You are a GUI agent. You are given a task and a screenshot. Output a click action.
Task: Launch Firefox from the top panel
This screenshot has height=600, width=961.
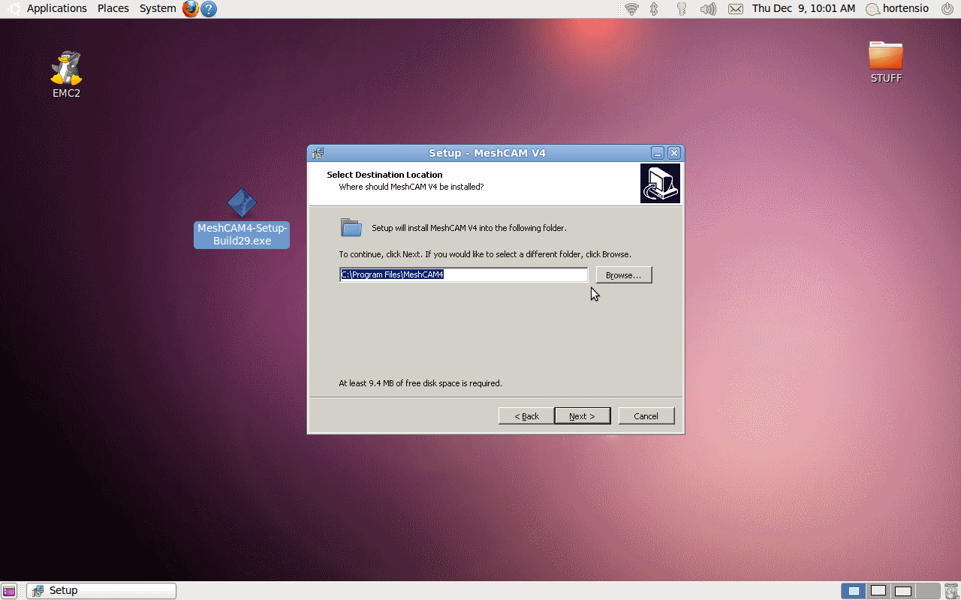(x=191, y=9)
